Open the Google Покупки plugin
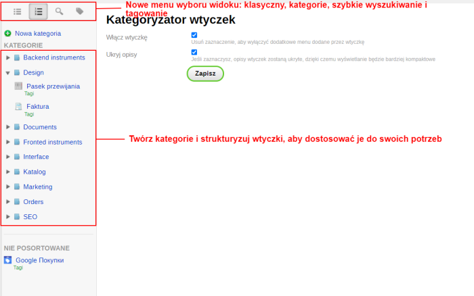 tap(39, 260)
